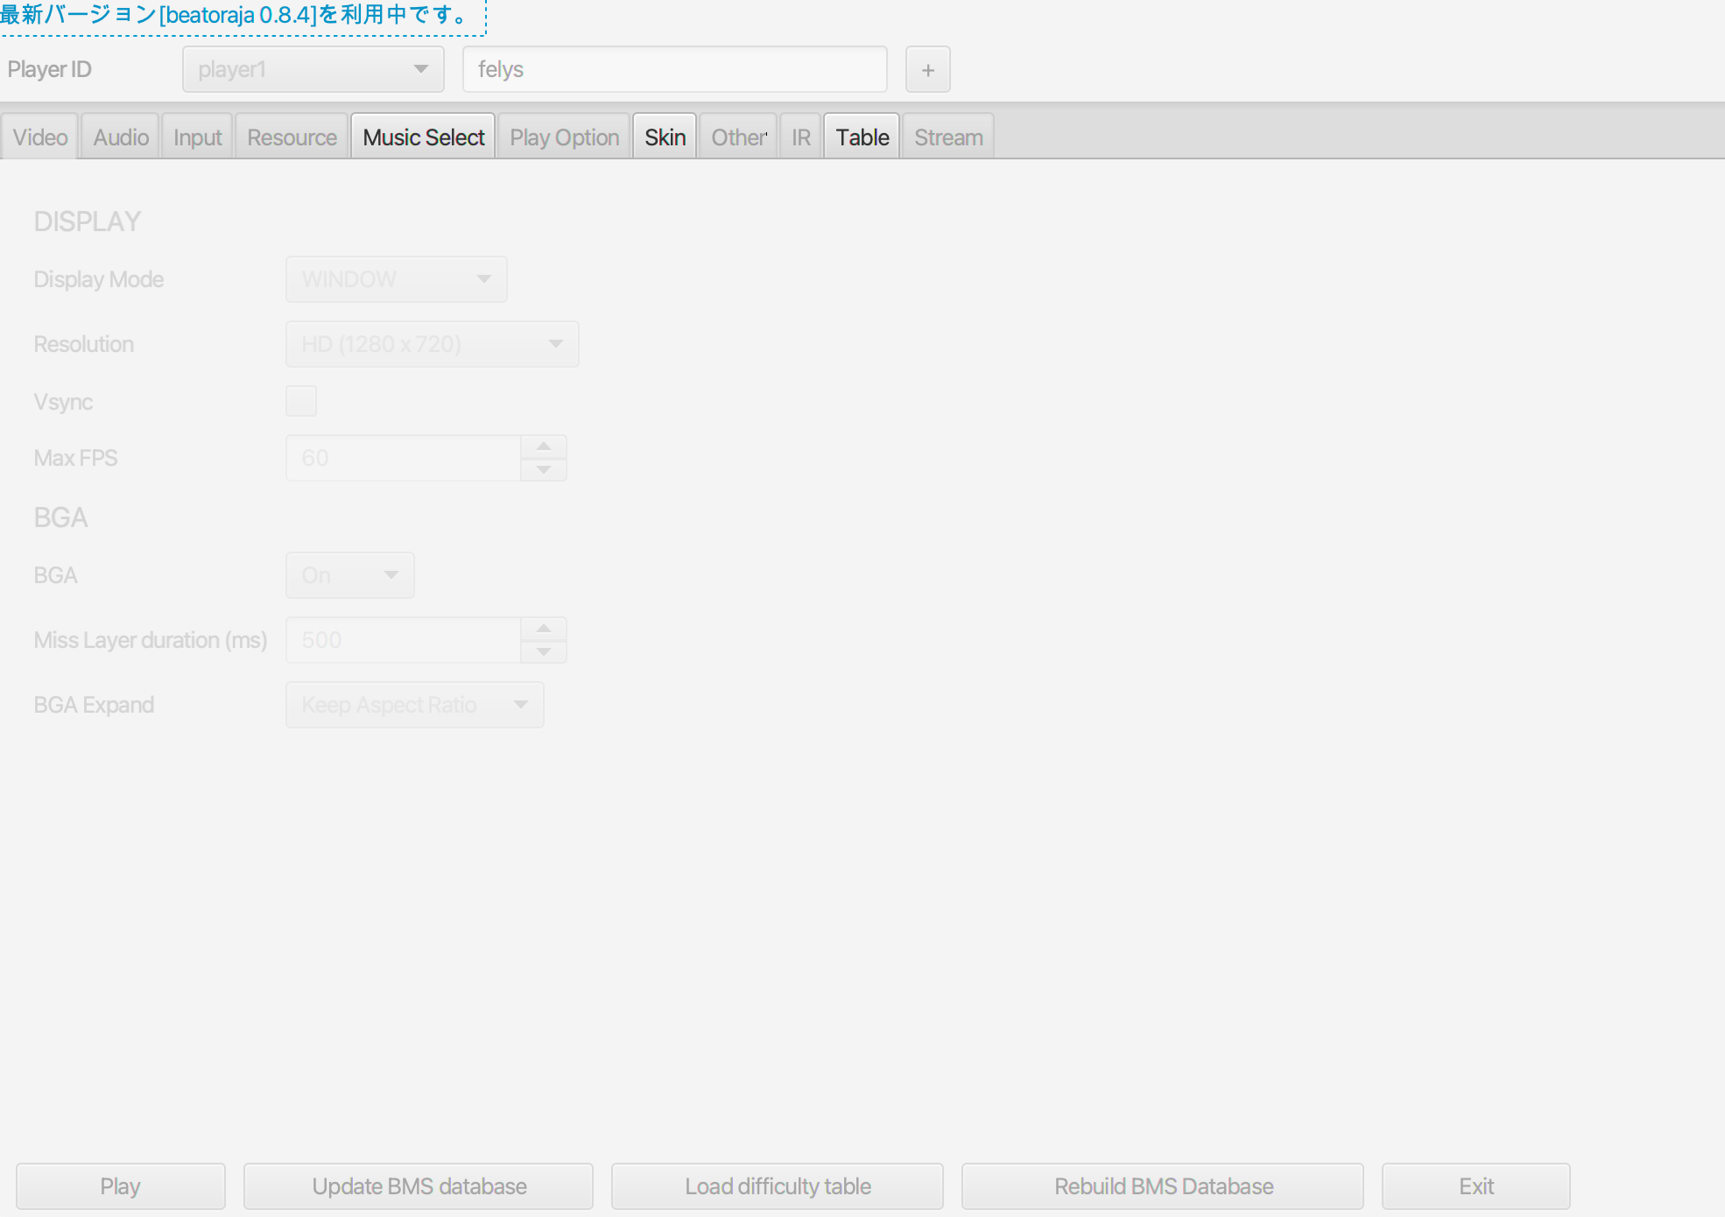Enable the Vsync checkbox
Image resolution: width=1725 pixels, height=1217 pixels.
301,401
